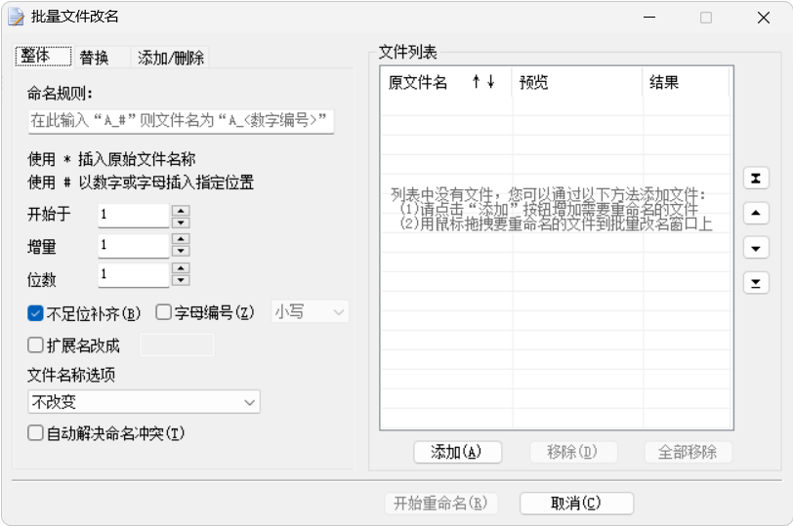Decrease the 位数 value with down spinner
This screenshot has width=793, height=526.
point(181,280)
